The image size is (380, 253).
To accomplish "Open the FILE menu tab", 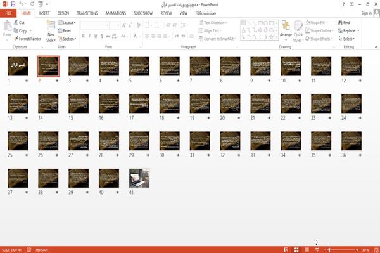I will click(8, 13).
